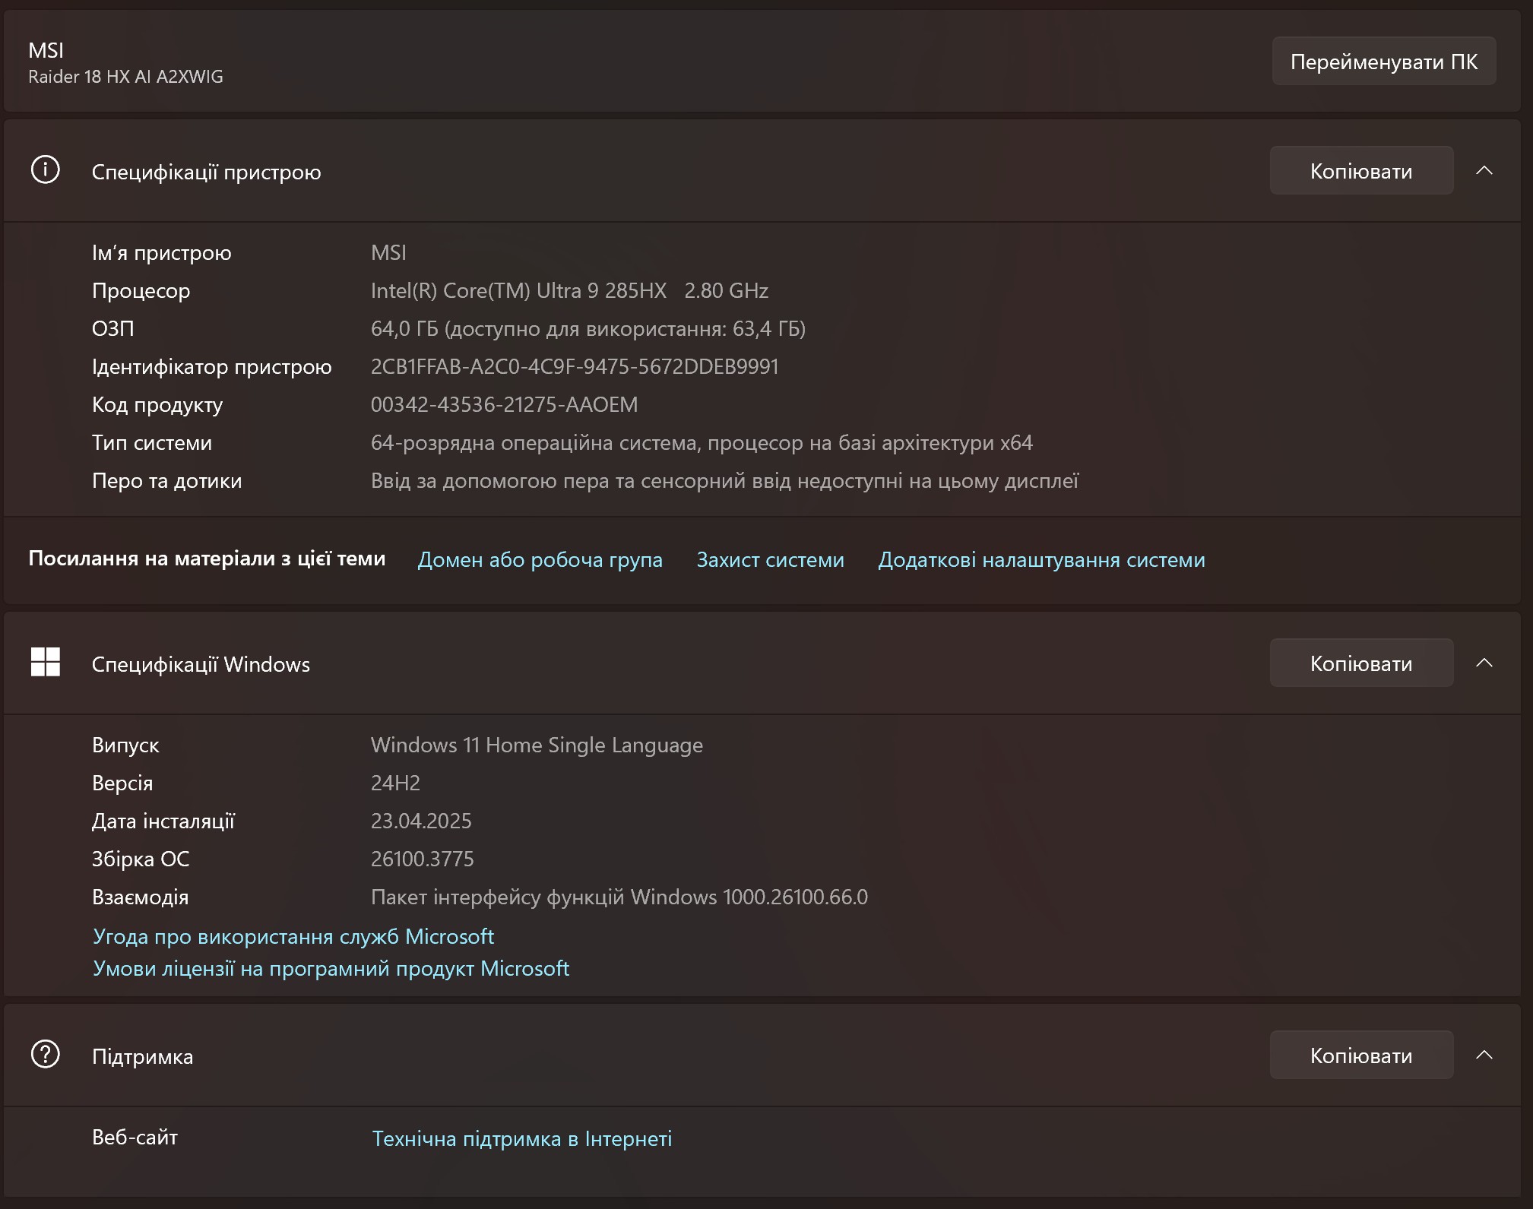
Task: Copy device specifications with Копіювати
Action: (1360, 170)
